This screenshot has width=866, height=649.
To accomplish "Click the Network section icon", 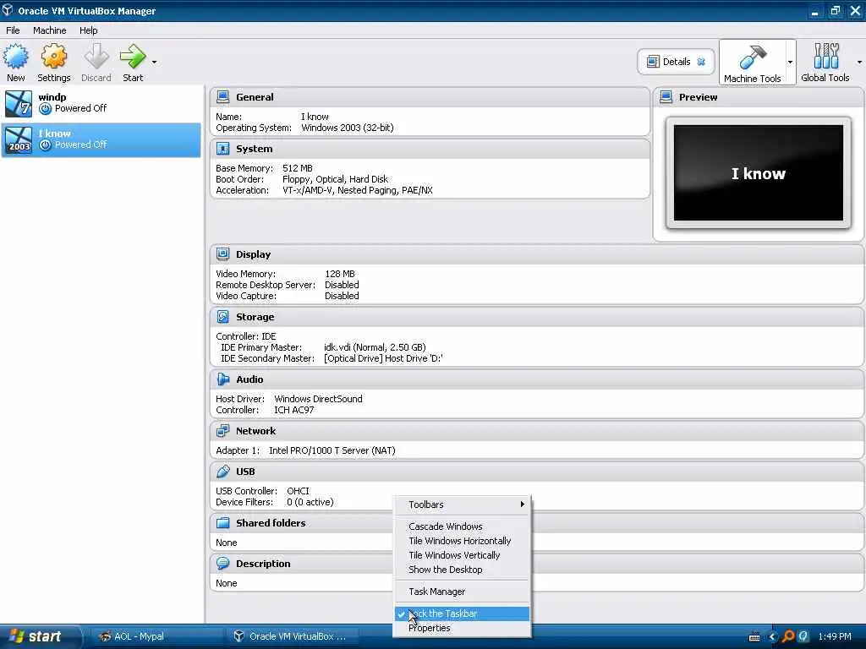I will (222, 431).
